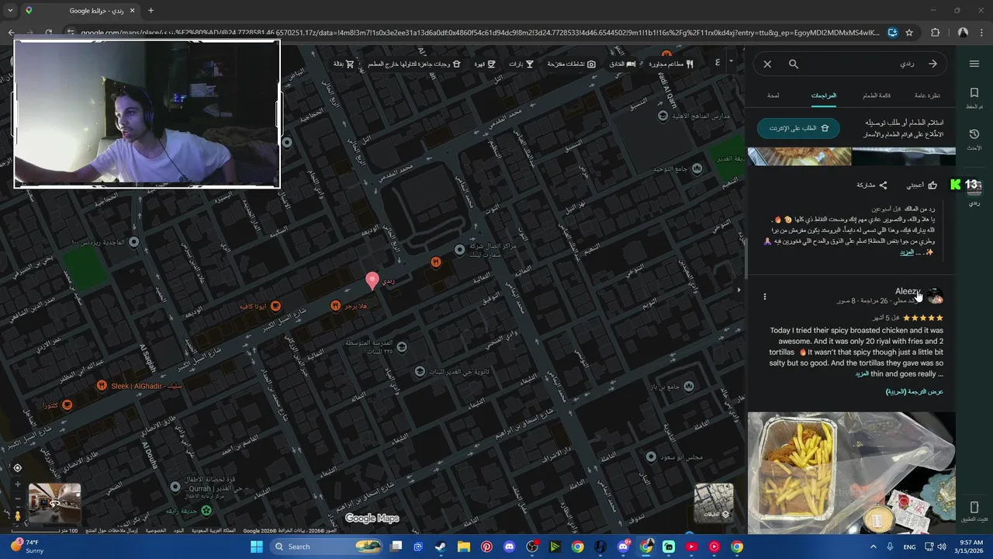The height and width of the screenshot is (559, 993).
Task: Select the hotels filter chip
Action: pyautogui.click(x=622, y=64)
